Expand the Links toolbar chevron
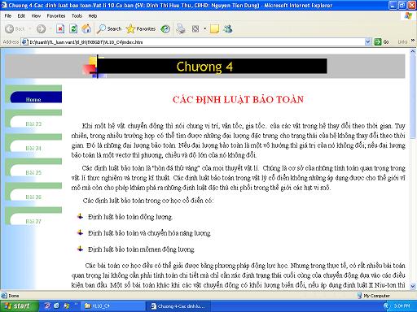This screenshot has width=417, height=312. tap(413, 41)
